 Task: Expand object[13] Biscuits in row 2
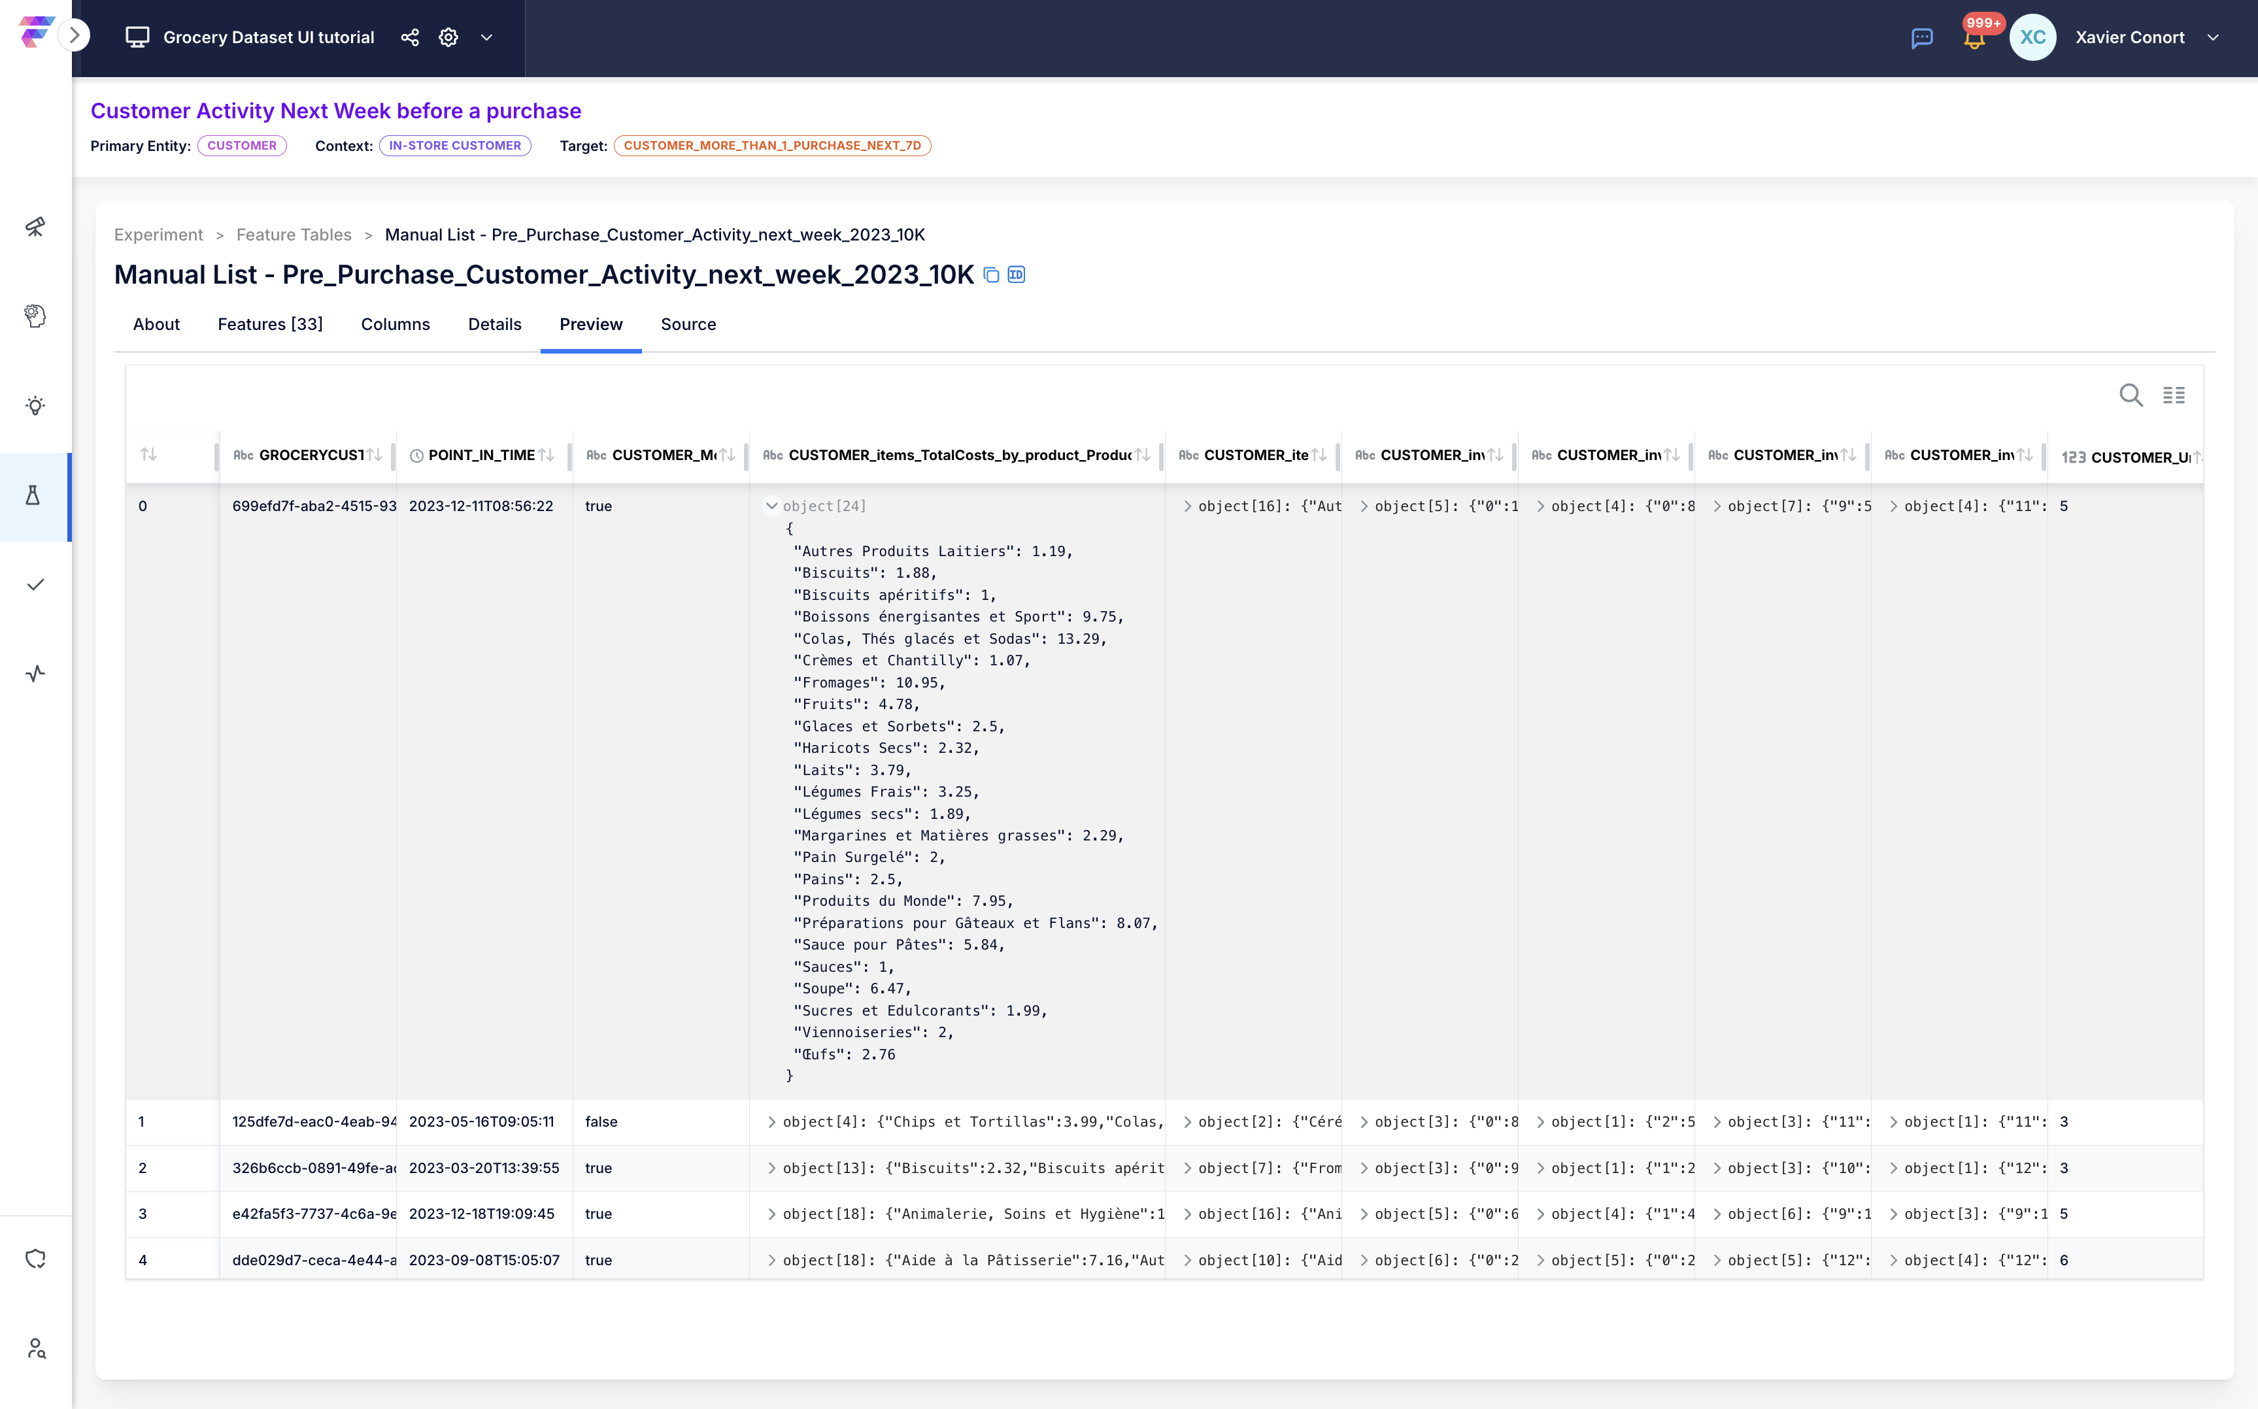coord(771,1168)
